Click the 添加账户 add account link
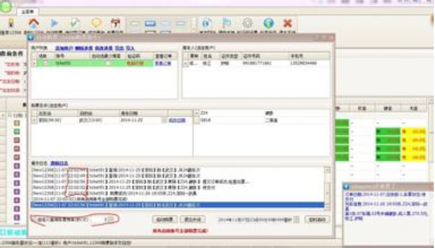 click(64, 48)
